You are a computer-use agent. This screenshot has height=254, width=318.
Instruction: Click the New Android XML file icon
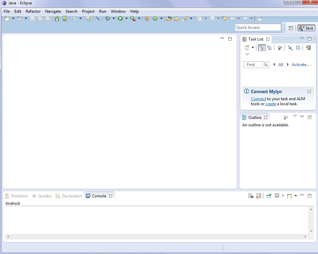click(x=88, y=19)
